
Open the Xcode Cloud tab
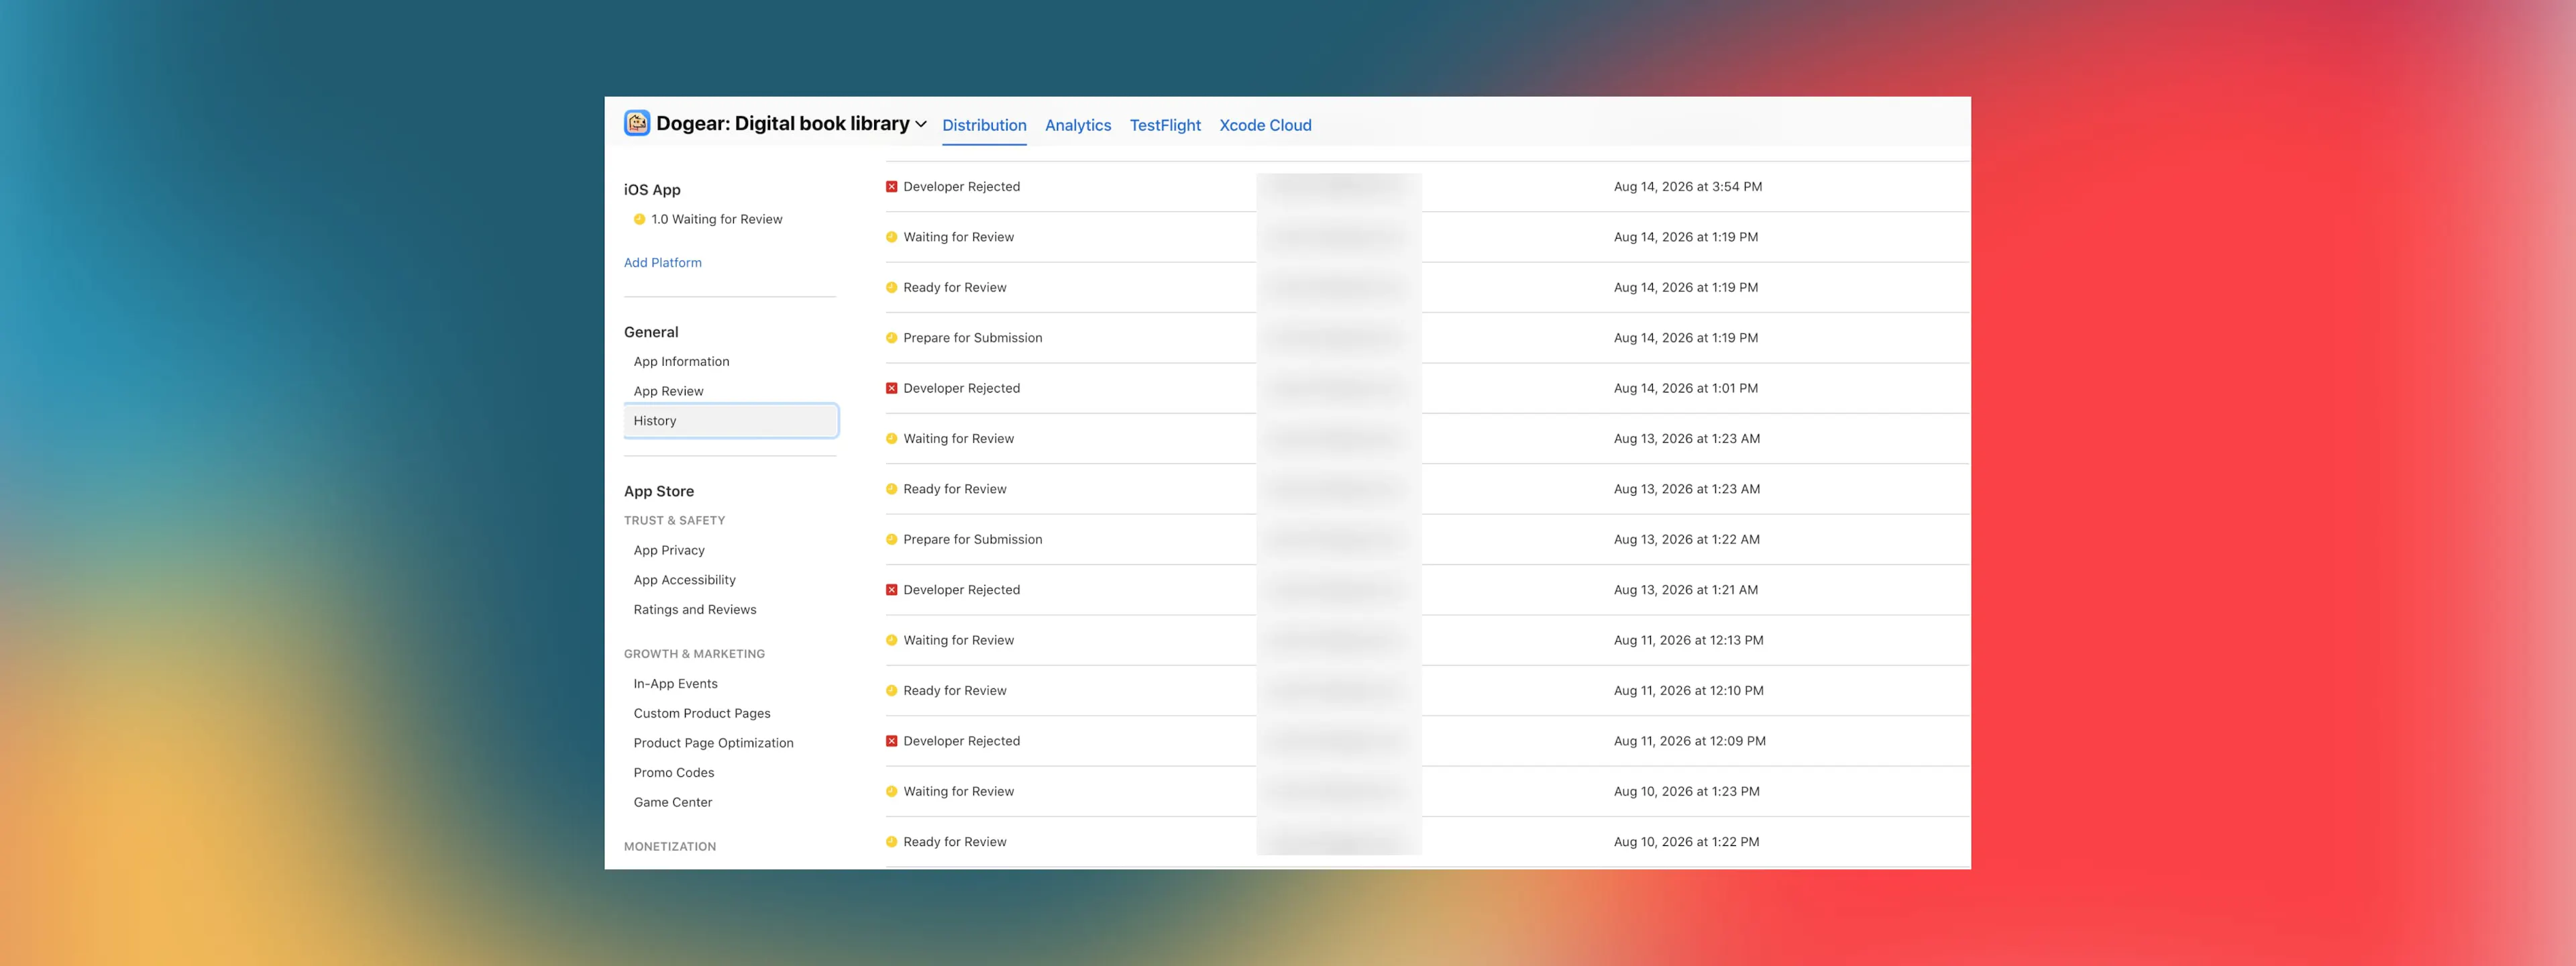pos(1265,125)
